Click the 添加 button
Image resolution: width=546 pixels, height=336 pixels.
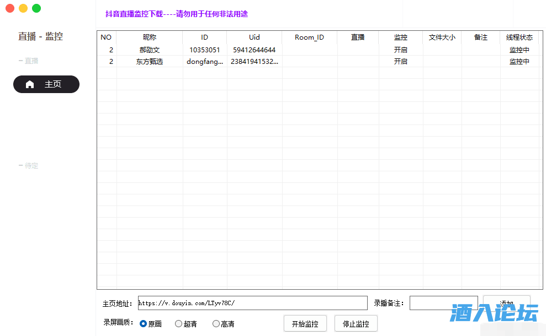[x=506, y=303]
